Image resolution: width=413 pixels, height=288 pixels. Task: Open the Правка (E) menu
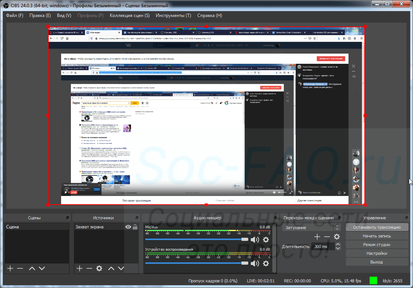tap(40, 15)
